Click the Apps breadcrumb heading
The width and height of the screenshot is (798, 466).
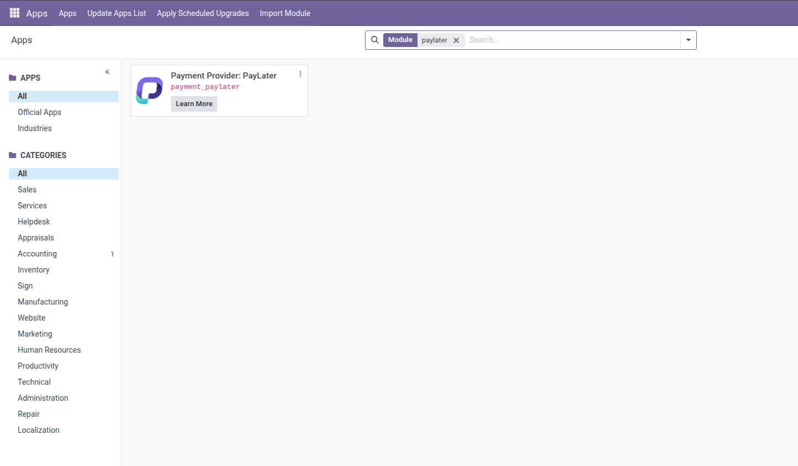[22, 40]
